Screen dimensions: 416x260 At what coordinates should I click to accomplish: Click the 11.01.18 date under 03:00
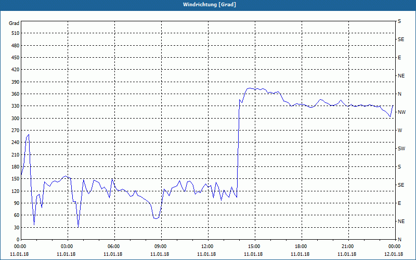coord(66,254)
